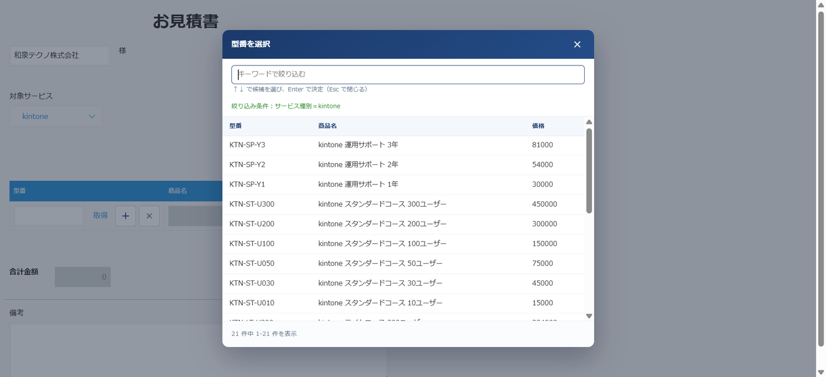This screenshot has height=377, width=826.
Task: Click price 81000
Action: tap(542, 145)
